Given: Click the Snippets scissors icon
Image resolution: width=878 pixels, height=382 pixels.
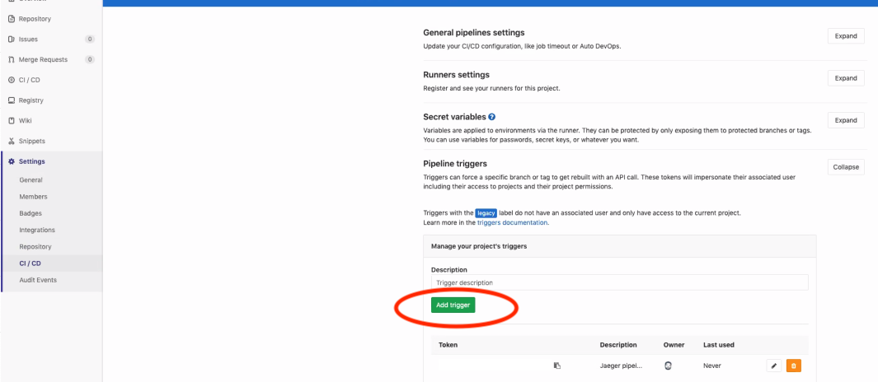Looking at the screenshot, I should coord(12,141).
